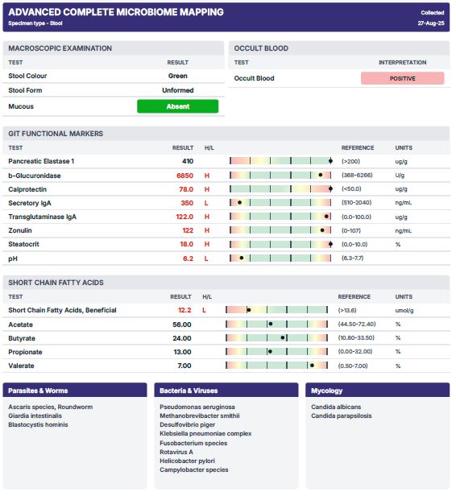This screenshot has width=456, height=496.
Task: Click the POSITIVE occult blood badge
Action: 402,78
